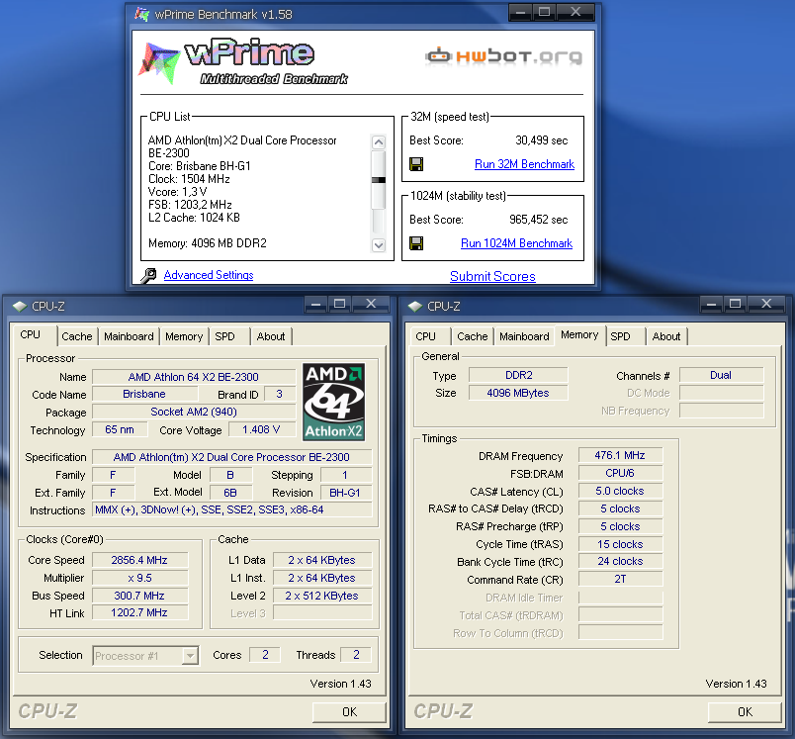Click the 1024M Best Score 965,452 sec
Viewport: 795px width, 739px height.
click(539, 220)
